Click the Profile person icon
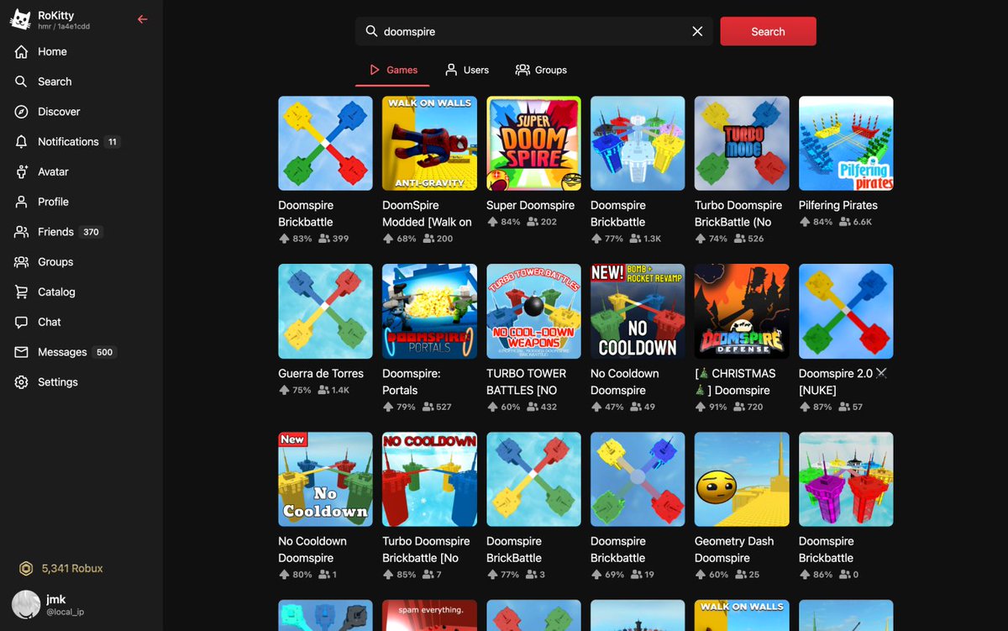This screenshot has height=631, width=1008. click(x=22, y=202)
